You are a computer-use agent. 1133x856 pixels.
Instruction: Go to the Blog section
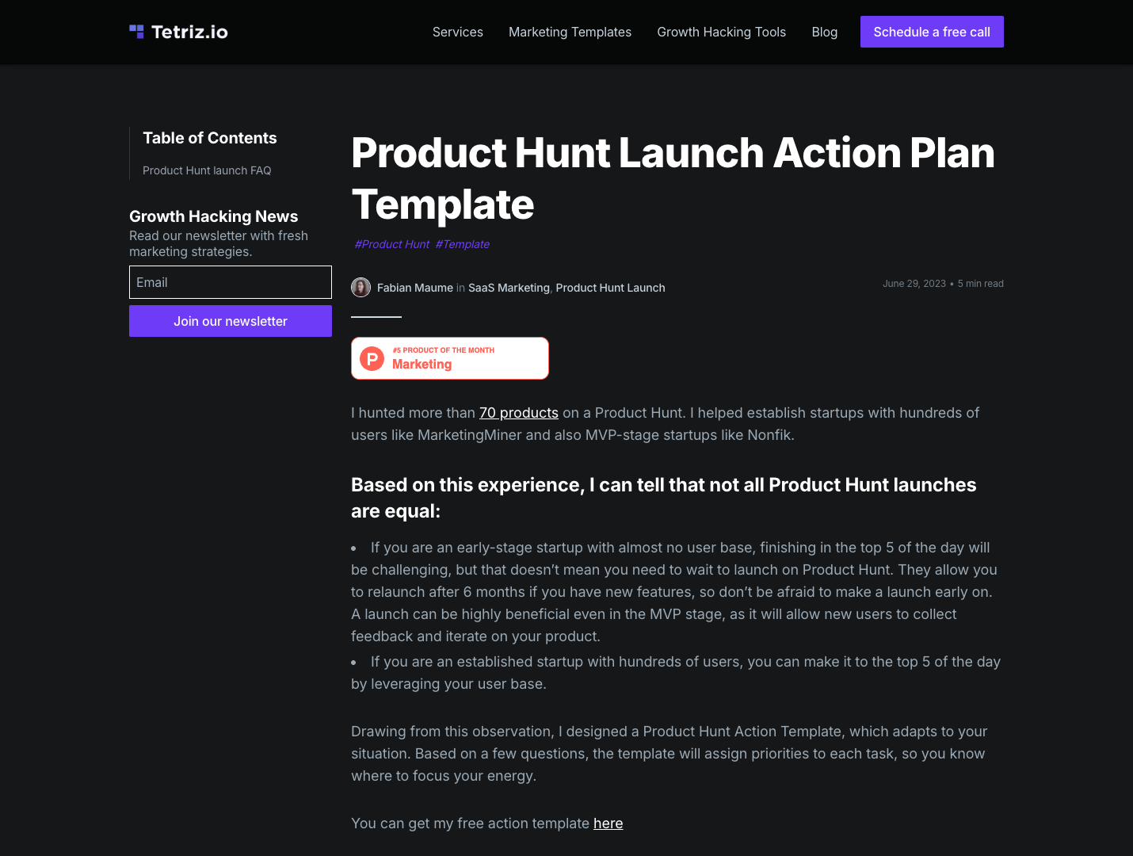coord(824,32)
